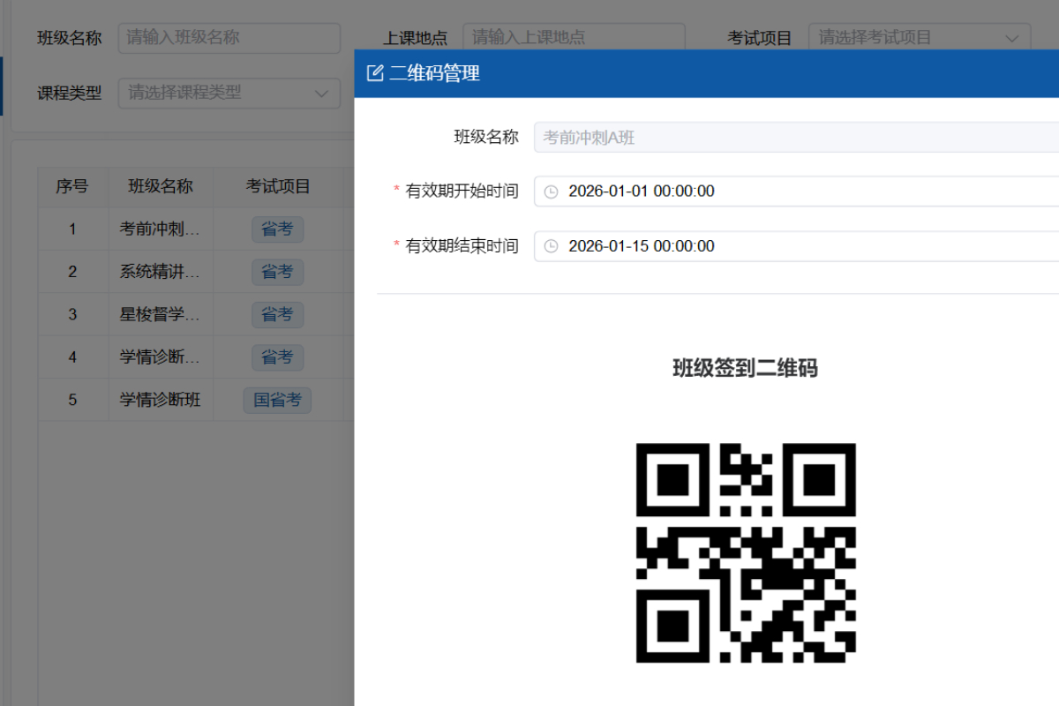
Task: Click the 考试项目 column header
Action: [x=277, y=186]
